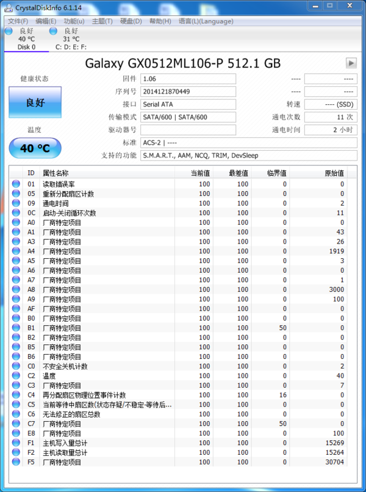Viewport: 366px width, 492px height.
Task: Click raw value 15269 in row F1
Action: [x=335, y=443]
